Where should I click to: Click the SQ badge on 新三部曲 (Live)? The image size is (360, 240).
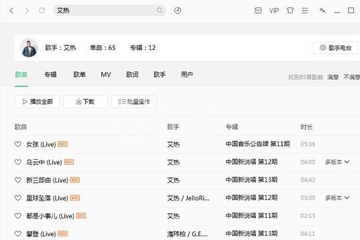point(75,180)
